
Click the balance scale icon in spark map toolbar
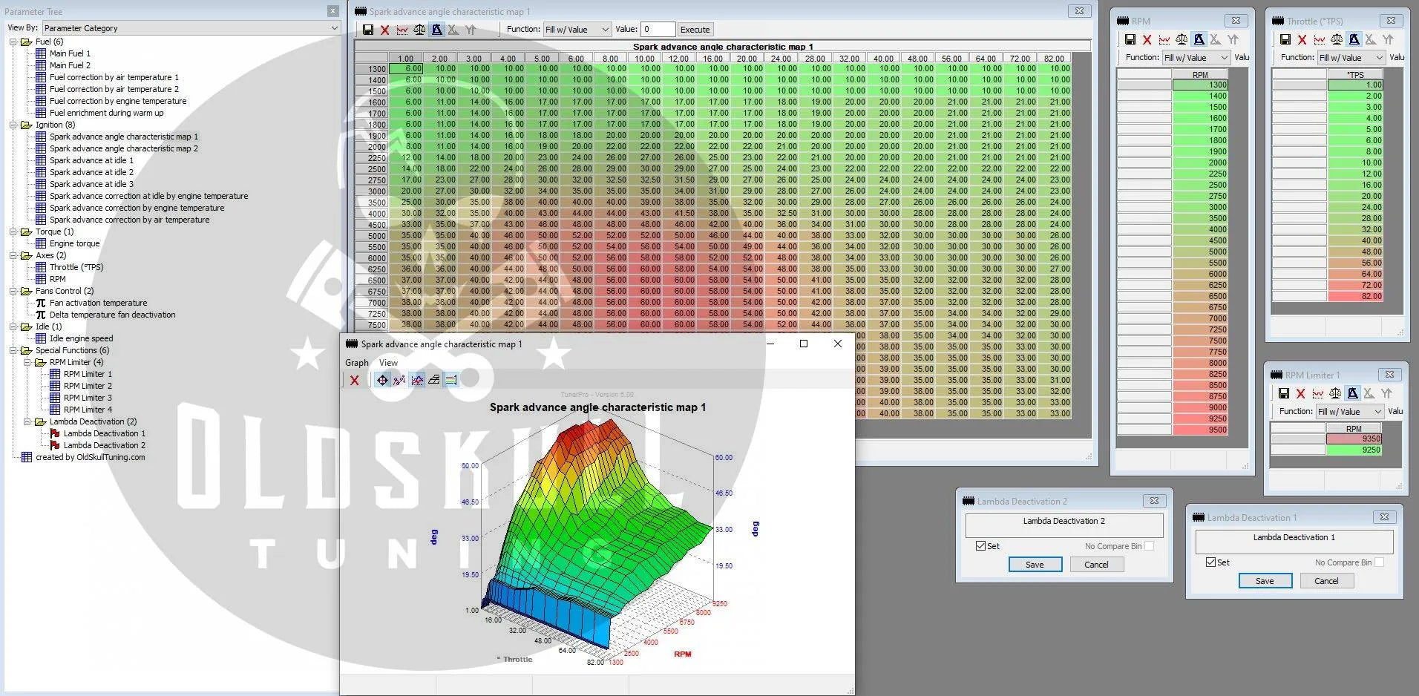(x=419, y=30)
